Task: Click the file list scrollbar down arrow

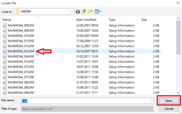Action: [x=178, y=93]
